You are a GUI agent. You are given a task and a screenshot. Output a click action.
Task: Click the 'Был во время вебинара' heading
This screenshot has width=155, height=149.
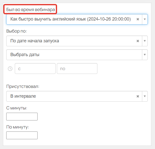point(31,10)
